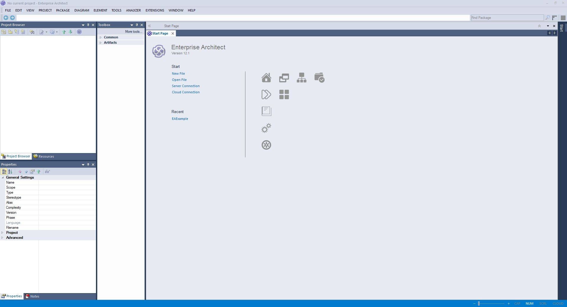
Task: Collapse the General Settings section
Action: (3, 177)
